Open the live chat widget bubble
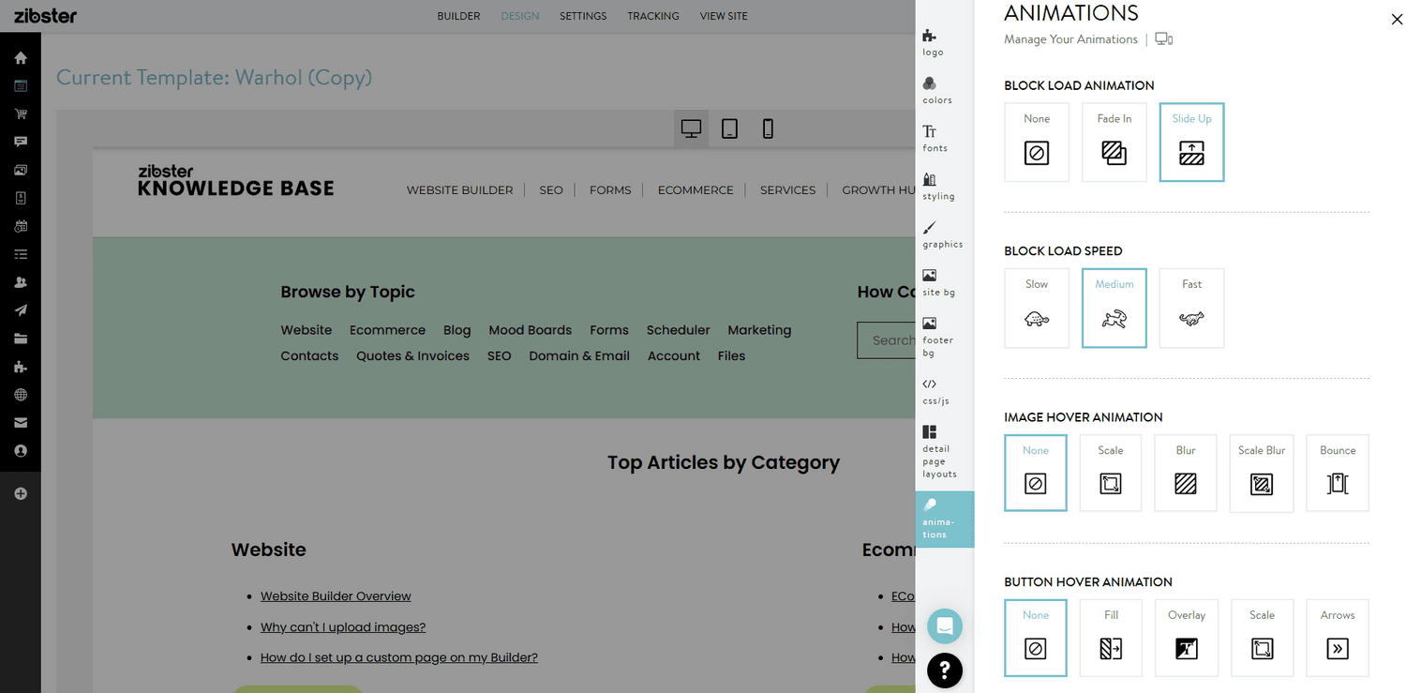 click(945, 625)
